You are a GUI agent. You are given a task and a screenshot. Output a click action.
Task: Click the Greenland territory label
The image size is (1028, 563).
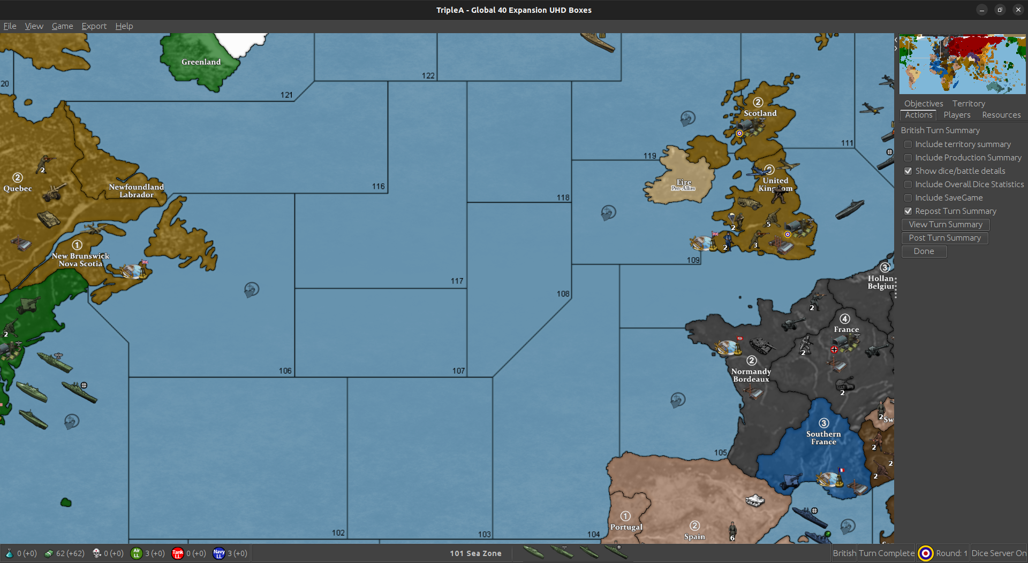[201, 62]
